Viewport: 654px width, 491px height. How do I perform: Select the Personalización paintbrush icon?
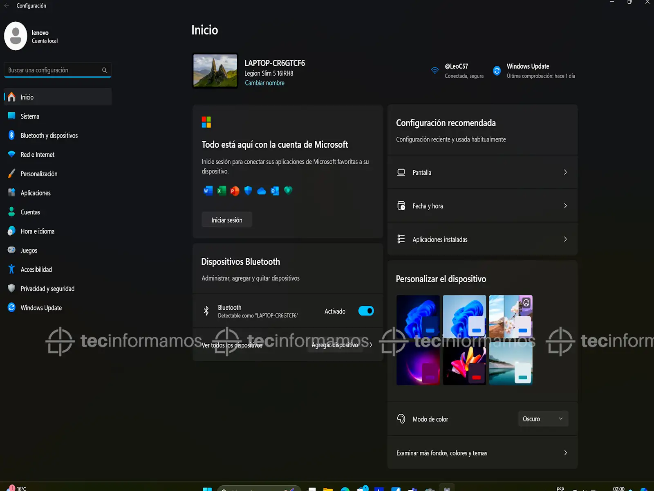pos(11,174)
